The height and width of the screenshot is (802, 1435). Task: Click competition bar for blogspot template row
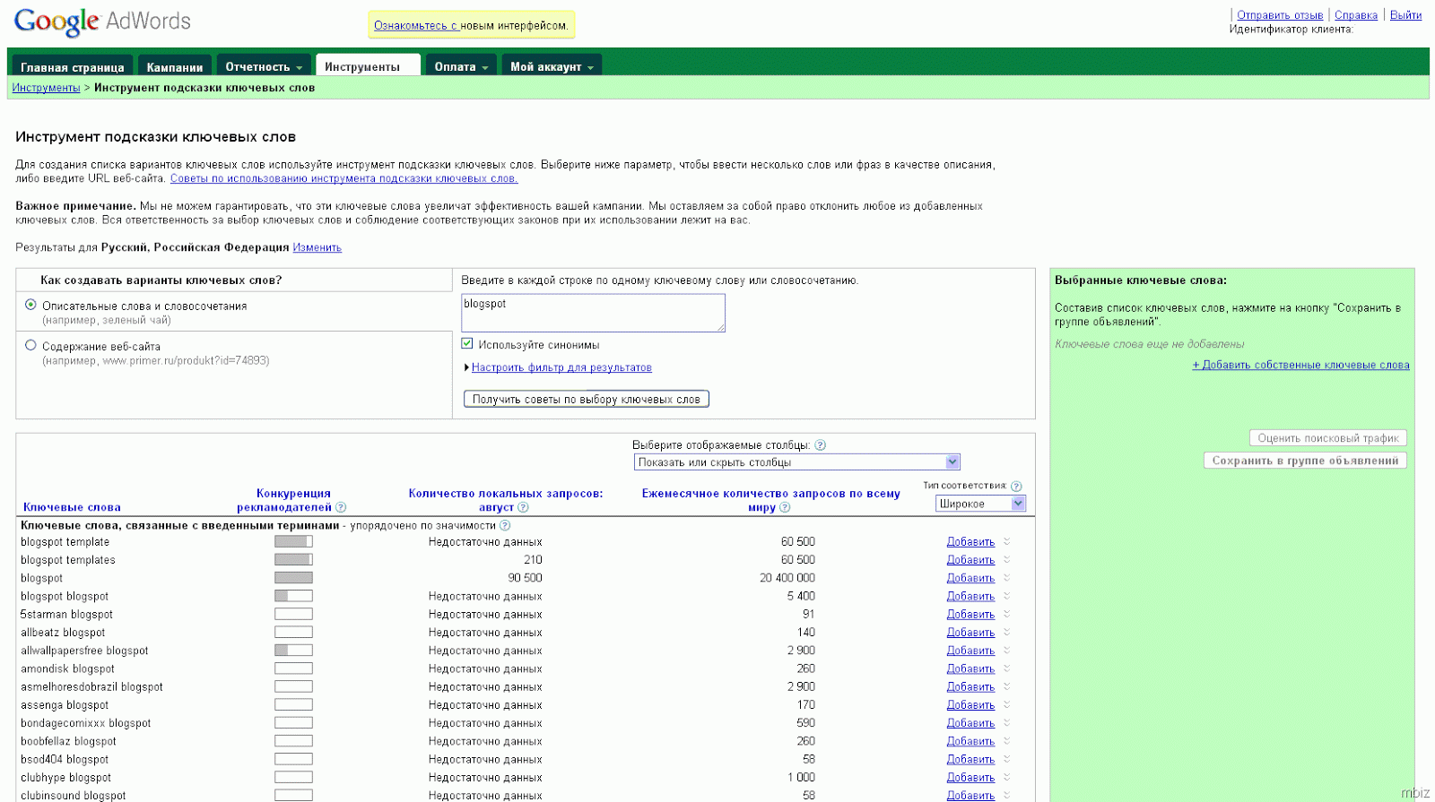pyautogui.click(x=293, y=541)
